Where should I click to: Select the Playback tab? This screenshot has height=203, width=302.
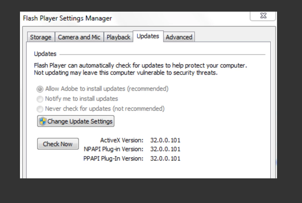(x=118, y=37)
